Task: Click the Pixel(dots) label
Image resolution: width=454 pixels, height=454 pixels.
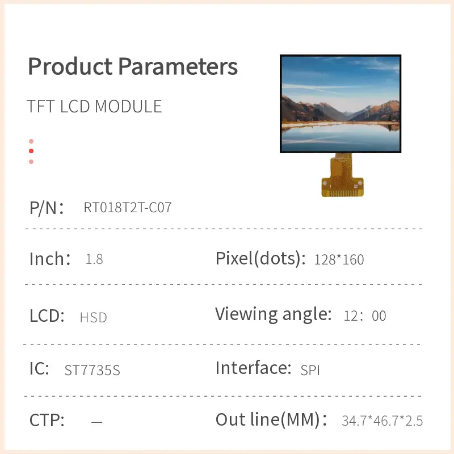Action: coord(257,259)
